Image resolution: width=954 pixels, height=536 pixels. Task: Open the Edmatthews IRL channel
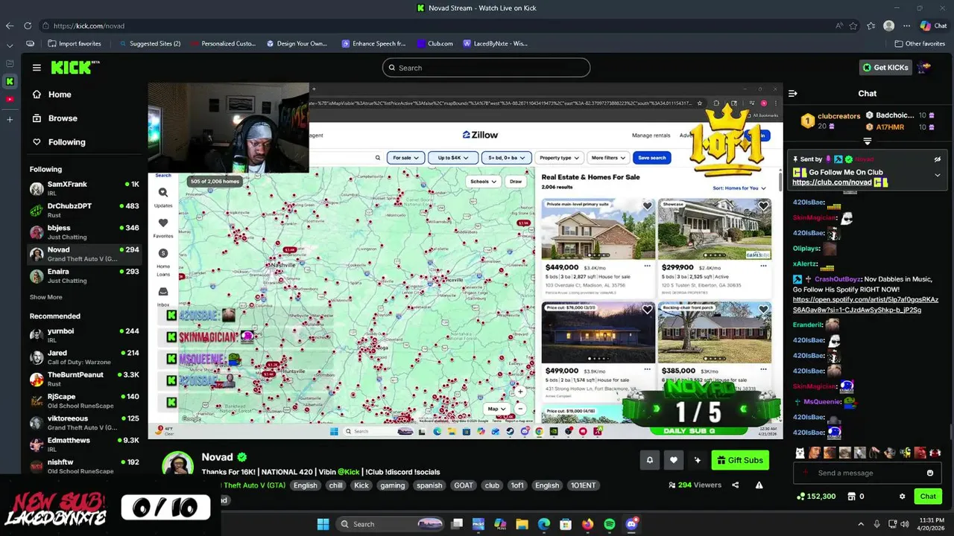(x=84, y=444)
